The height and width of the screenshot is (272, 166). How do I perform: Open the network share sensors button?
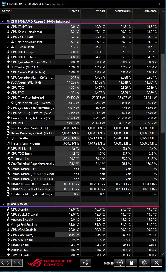(x=85, y=263)
